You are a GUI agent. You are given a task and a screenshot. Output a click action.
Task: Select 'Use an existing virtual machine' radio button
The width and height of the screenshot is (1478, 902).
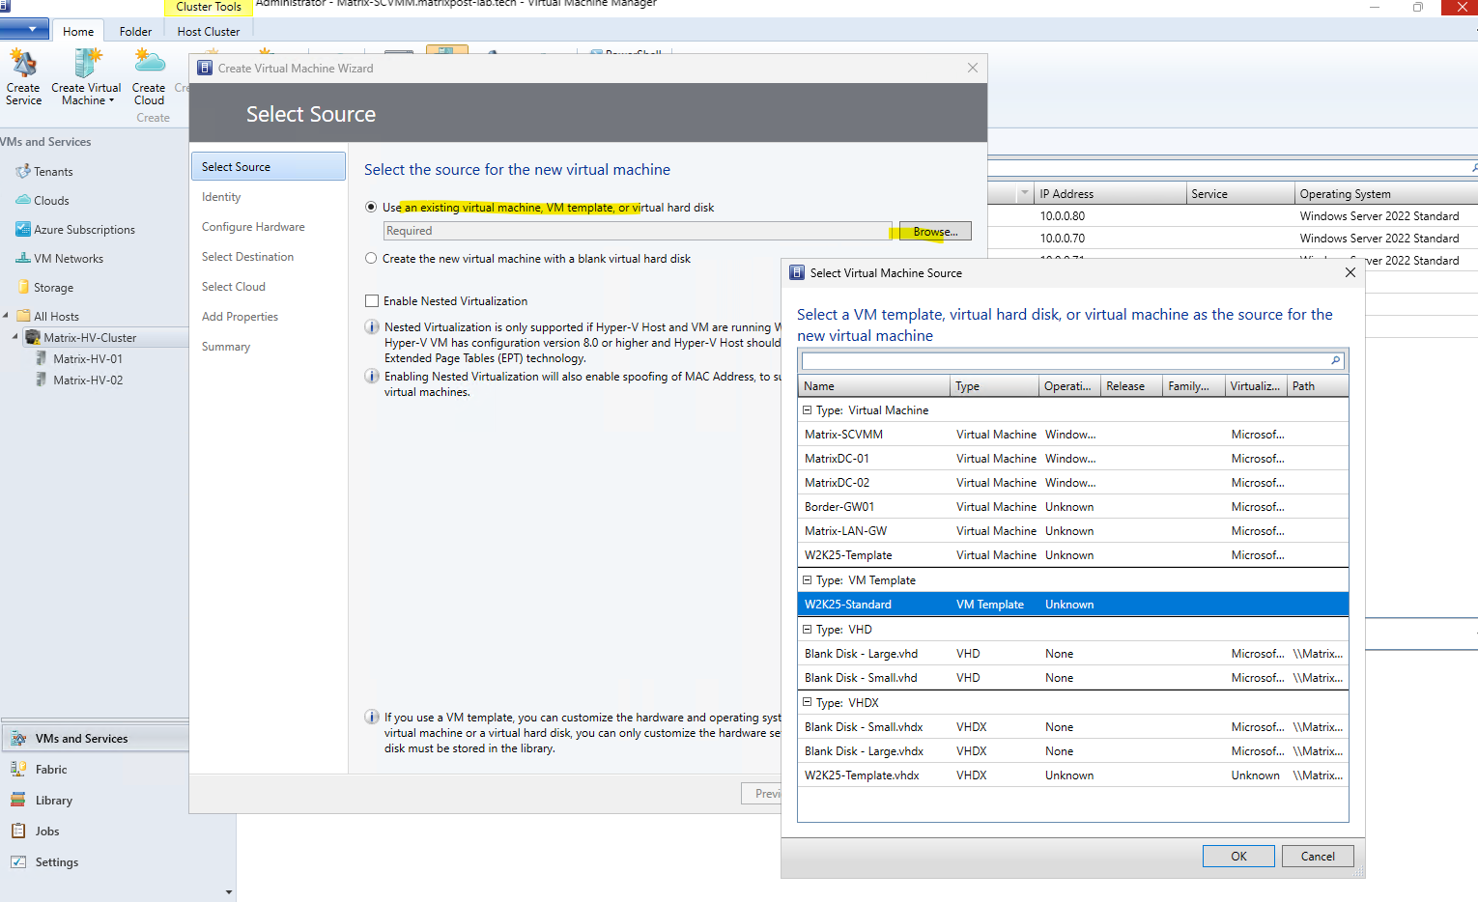point(371,208)
